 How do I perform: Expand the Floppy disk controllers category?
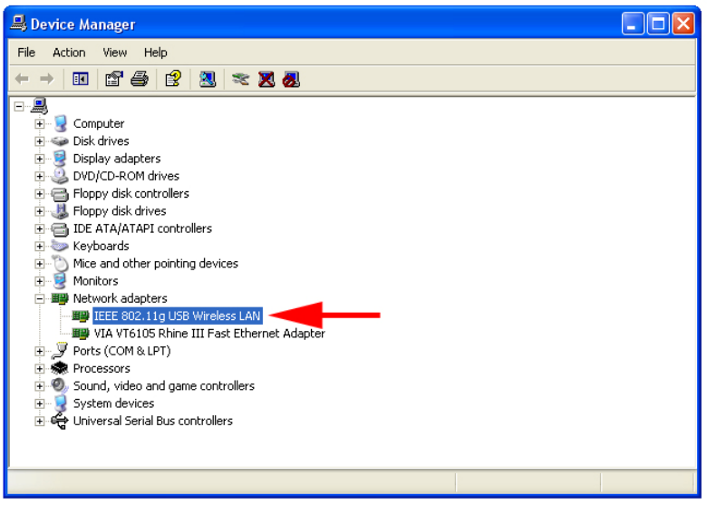pyautogui.click(x=40, y=194)
